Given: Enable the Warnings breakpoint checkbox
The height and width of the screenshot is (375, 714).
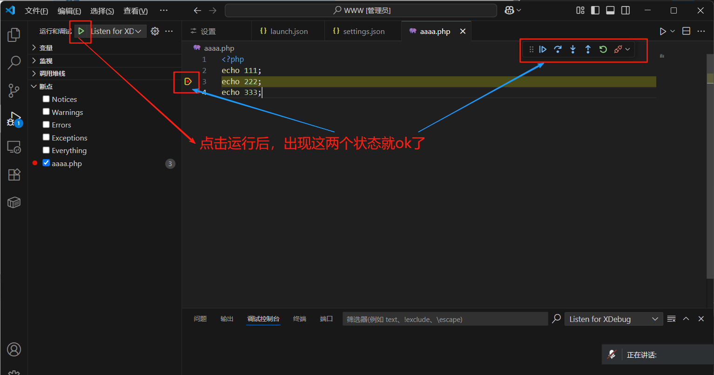Looking at the screenshot, I should click(46, 112).
